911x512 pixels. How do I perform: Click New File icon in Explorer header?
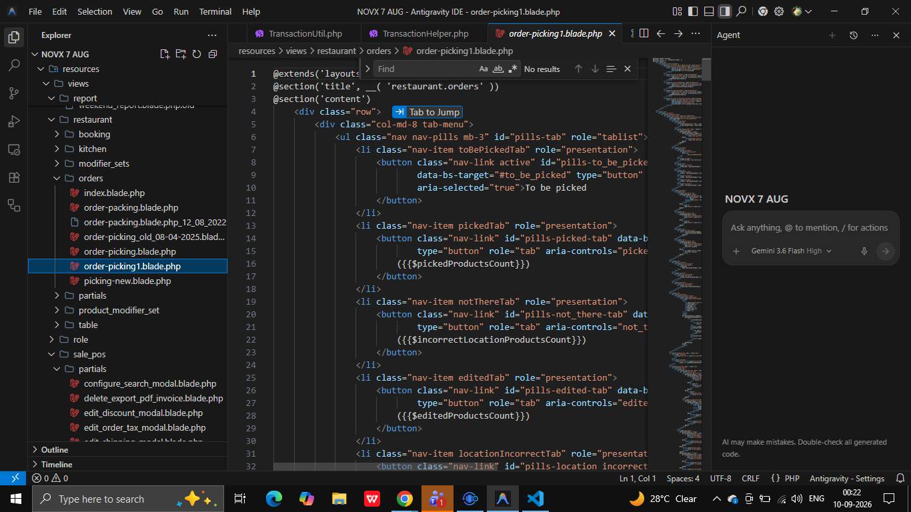click(165, 54)
